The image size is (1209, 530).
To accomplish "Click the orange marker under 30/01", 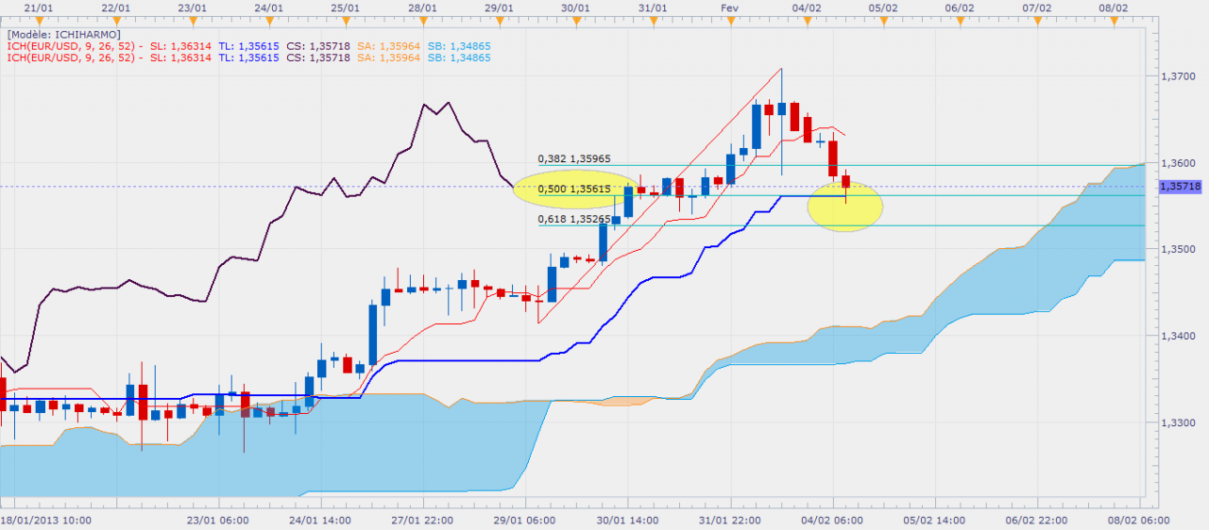I will (576, 19).
